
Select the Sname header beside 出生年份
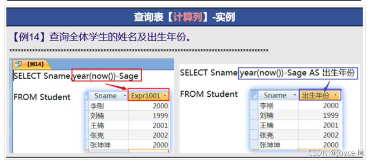(278, 95)
